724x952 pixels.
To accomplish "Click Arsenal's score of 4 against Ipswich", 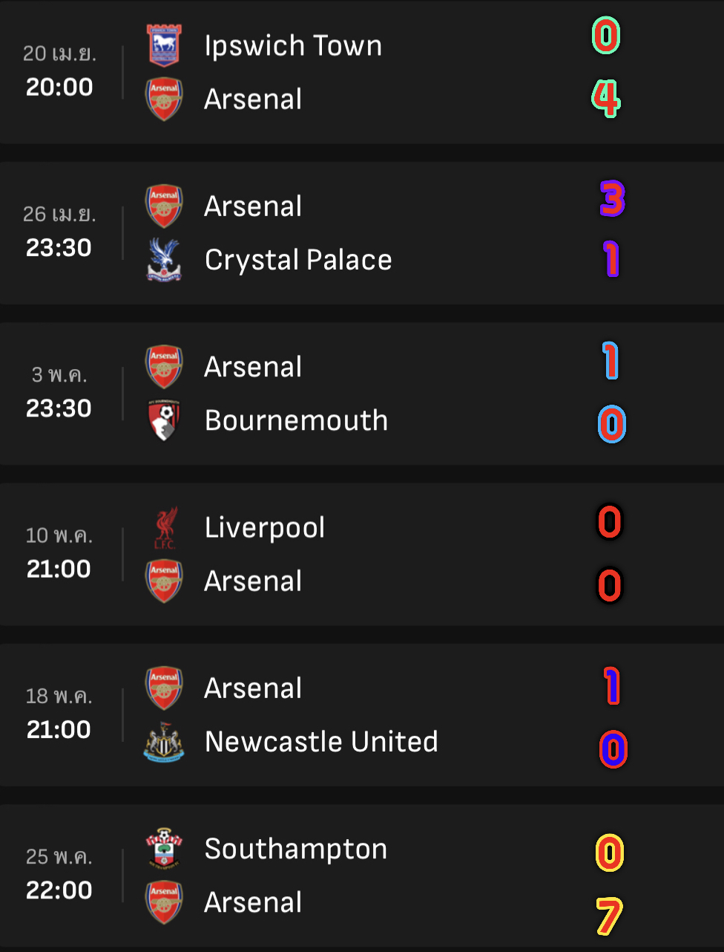I will (x=606, y=99).
